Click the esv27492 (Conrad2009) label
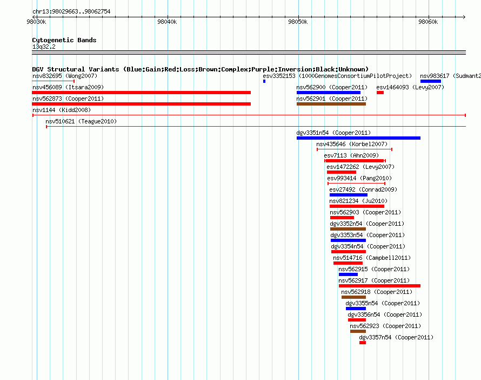The image size is (481, 380). pyautogui.click(x=363, y=189)
